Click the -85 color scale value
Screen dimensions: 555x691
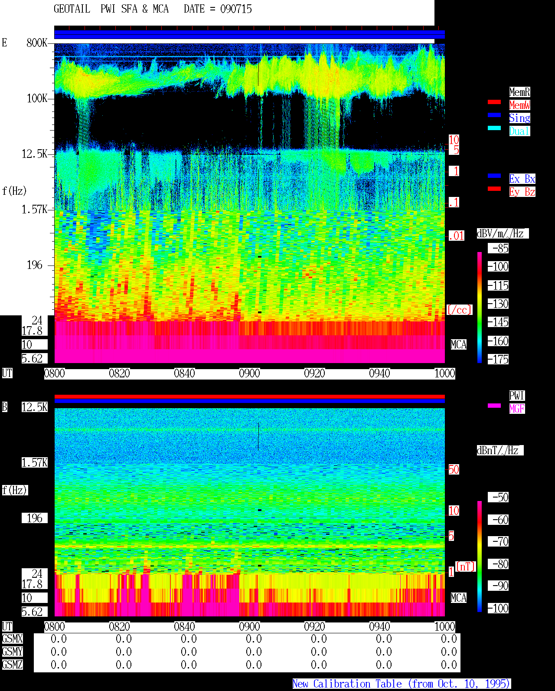coord(499,248)
